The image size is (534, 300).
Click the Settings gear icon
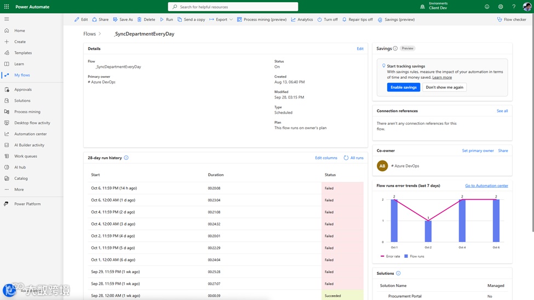click(500, 7)
